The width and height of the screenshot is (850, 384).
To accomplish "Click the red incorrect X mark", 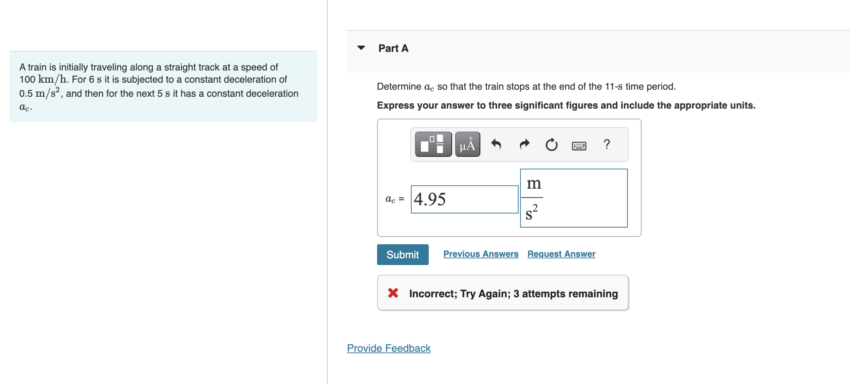I will tap(393, 293).
